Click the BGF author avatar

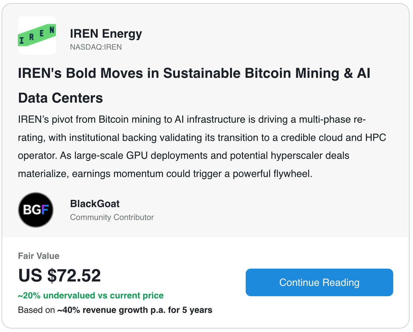pos(36,210)
